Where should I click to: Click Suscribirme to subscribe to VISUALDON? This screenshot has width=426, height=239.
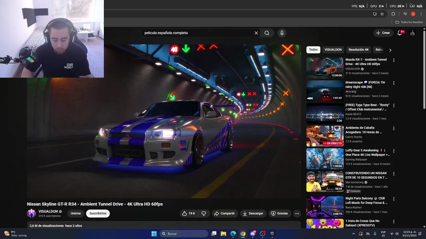coord(98,213)
